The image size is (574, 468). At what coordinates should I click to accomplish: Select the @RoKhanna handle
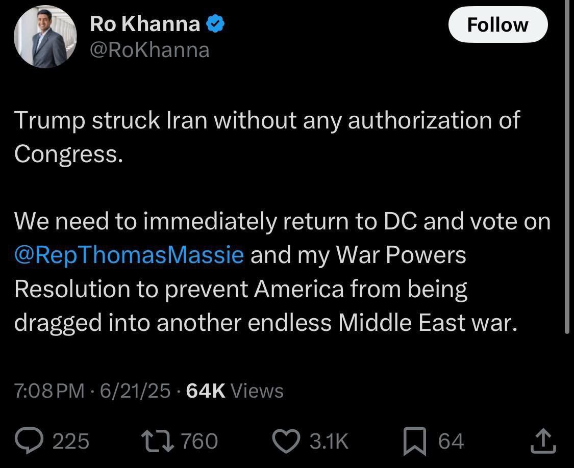(x=149, y=50)
